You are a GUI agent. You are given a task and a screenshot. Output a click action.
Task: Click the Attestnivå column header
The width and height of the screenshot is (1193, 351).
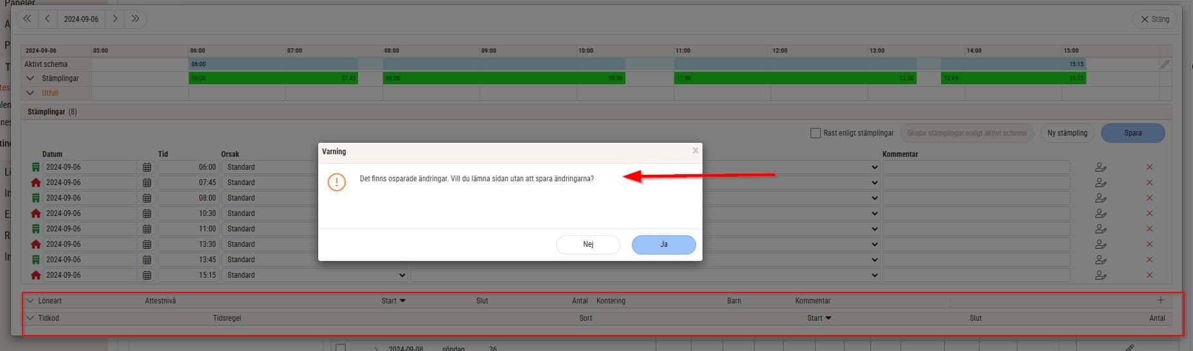coord(160,301)
